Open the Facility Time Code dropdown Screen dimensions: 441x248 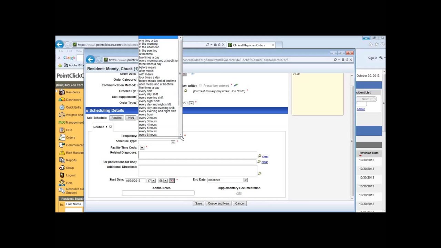coord(142,148)
